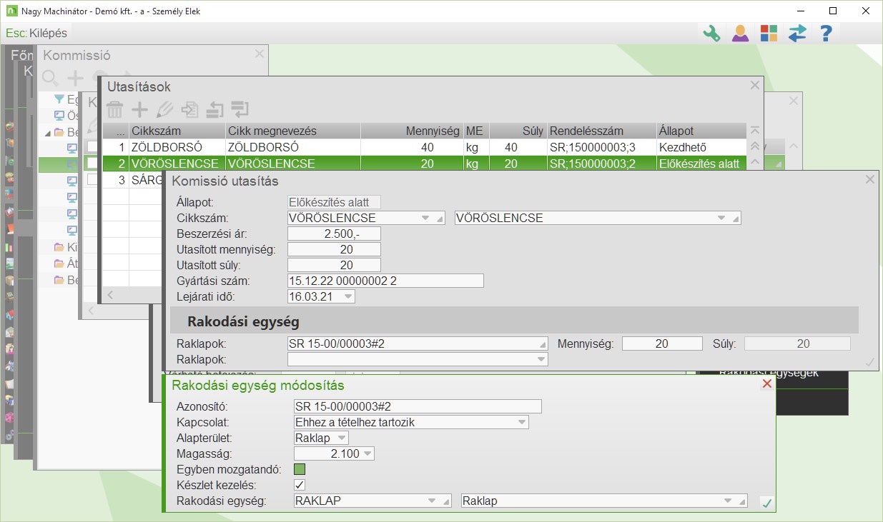883x522 pixels.
Task: Click the document import icon in Utasítások
Action: 190,109
